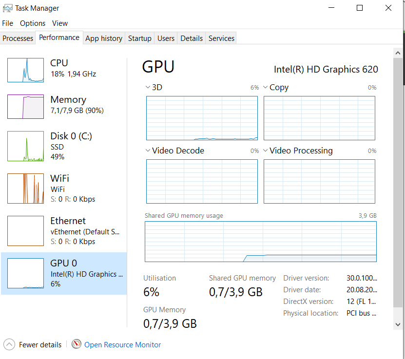405x359 pixels.
Task: Switch to the Users tab
Action: tap(166, 38)
